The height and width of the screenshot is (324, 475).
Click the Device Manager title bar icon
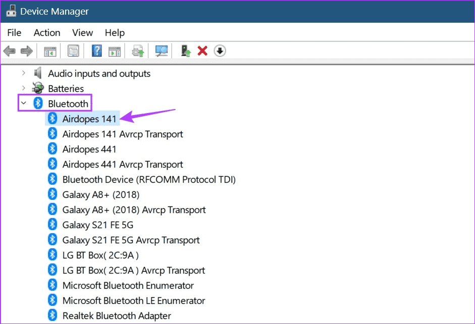(11, 11)
